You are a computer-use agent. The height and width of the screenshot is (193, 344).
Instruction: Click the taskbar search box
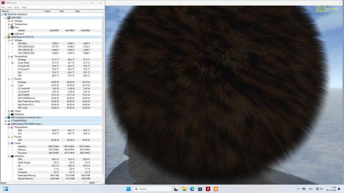[153, 189]
